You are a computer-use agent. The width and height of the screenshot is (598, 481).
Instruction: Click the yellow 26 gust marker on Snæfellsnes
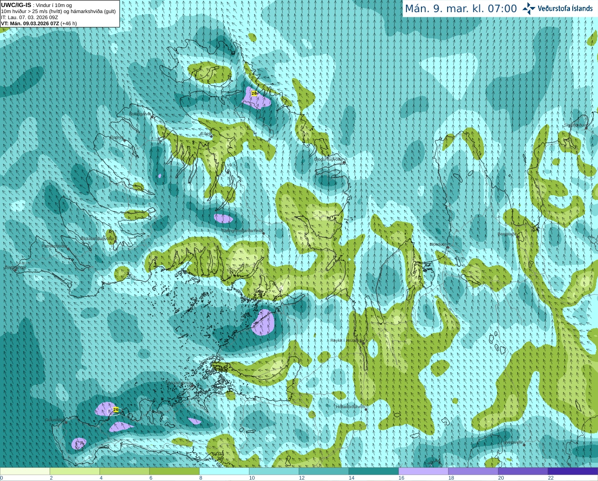116,410
